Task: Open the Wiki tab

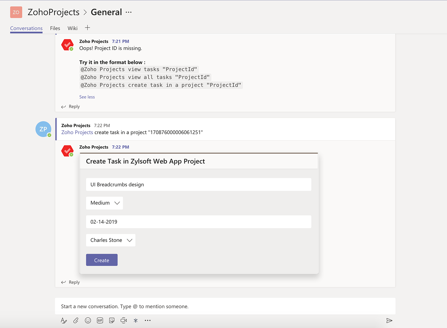Action: tap(73, 28)
